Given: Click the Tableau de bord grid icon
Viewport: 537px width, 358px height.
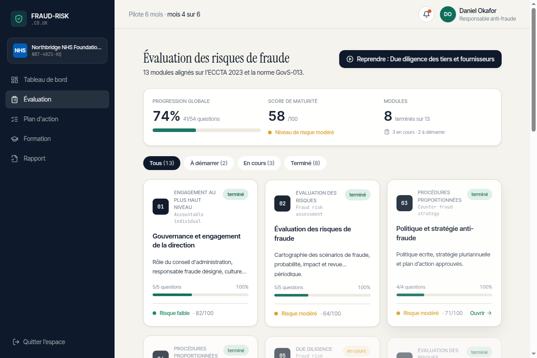Looking at the screenshot, I should pos(14,80).
